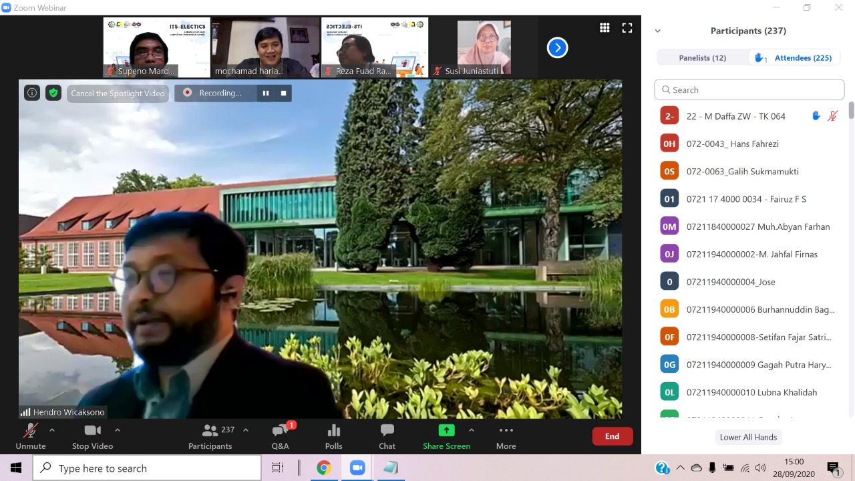Pause the recording
The width and height of the screenshot is (855, 481).
[266, 93]
